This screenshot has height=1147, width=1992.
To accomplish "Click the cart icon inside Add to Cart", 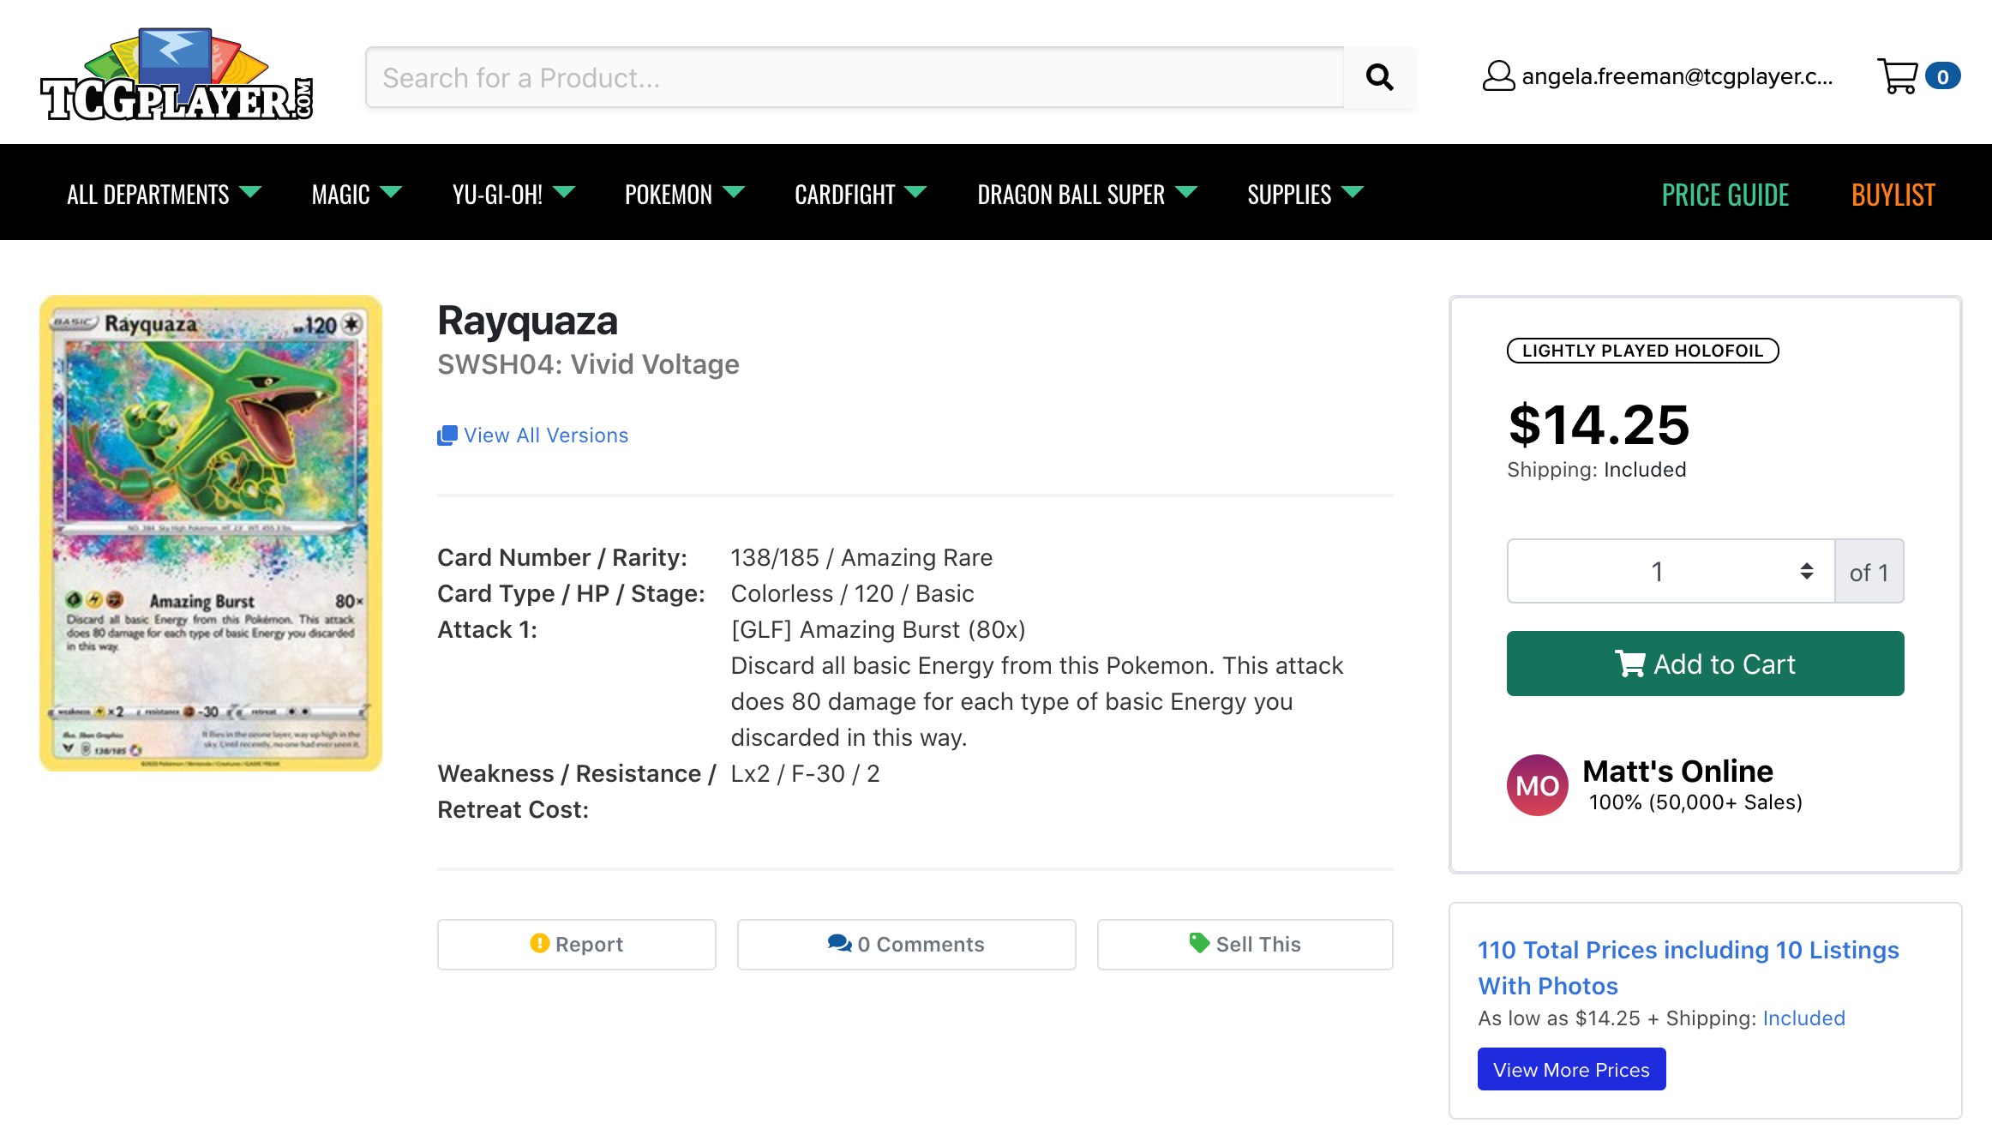I will [1629, 664].
